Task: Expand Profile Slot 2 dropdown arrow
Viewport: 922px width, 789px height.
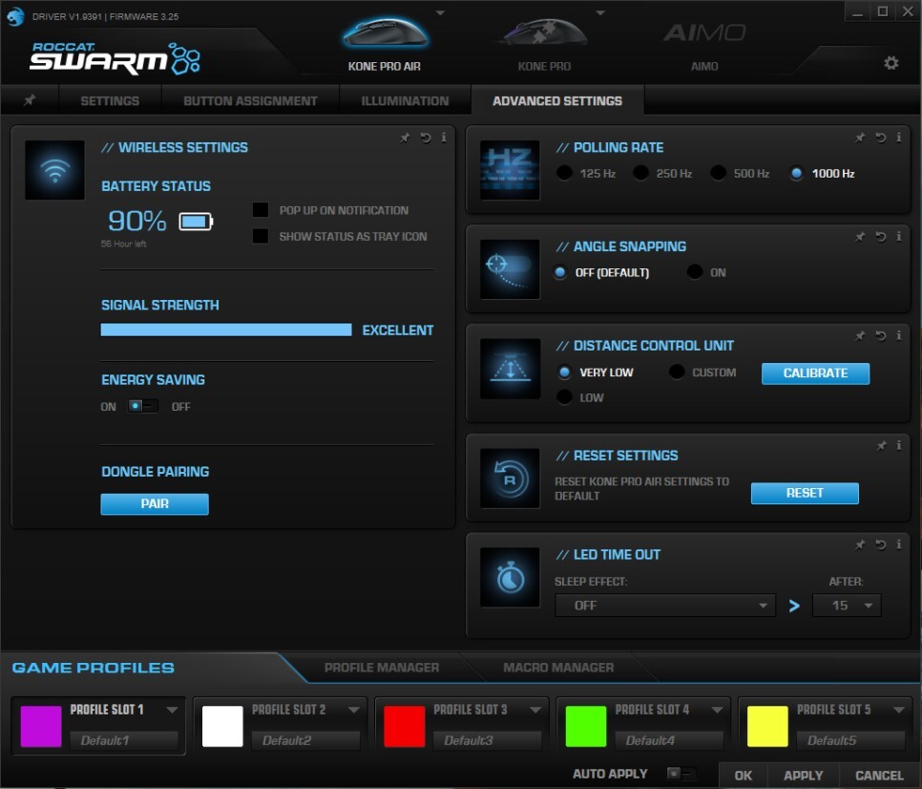Action: 353,710
